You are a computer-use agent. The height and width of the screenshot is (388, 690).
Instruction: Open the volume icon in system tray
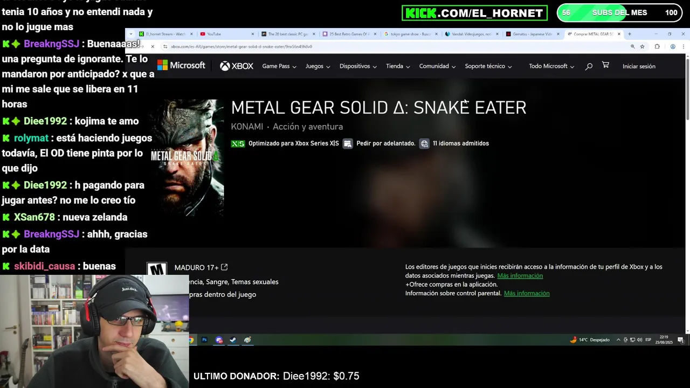tap(640, 340)
